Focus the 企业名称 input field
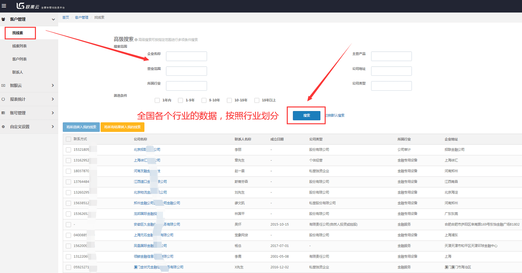 pyautogui.click(x=186, y=56)
